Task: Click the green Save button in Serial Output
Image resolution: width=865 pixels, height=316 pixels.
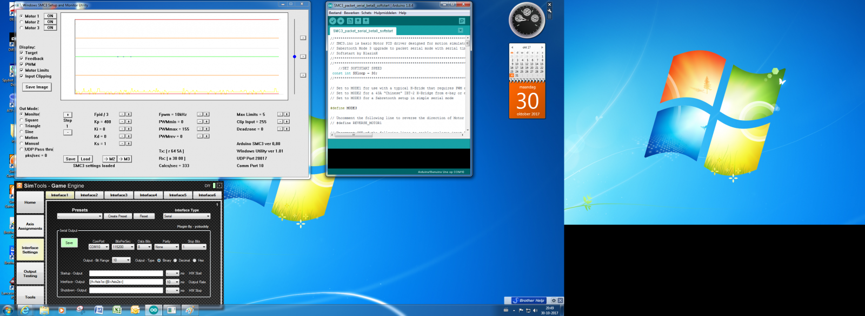Action: tap(69, 243)
